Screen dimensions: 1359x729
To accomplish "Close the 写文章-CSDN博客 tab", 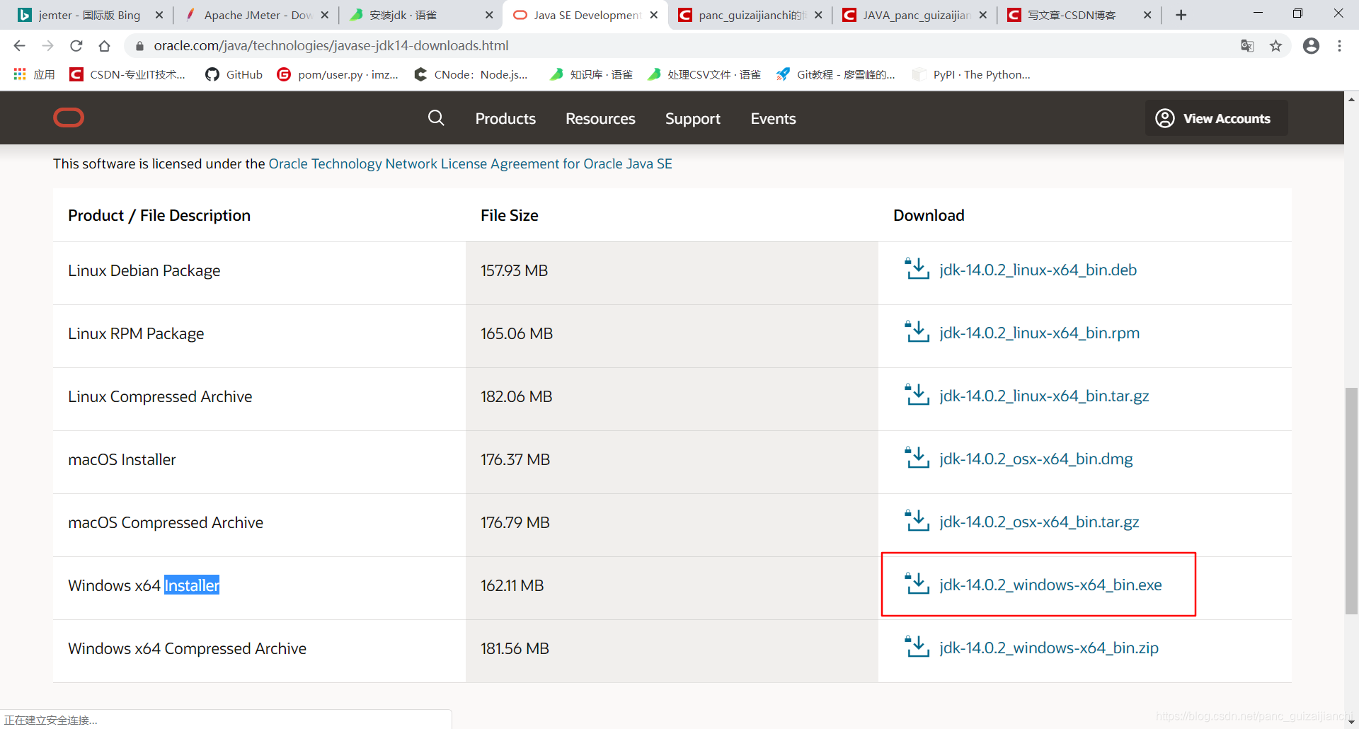I will point(1147,15).
